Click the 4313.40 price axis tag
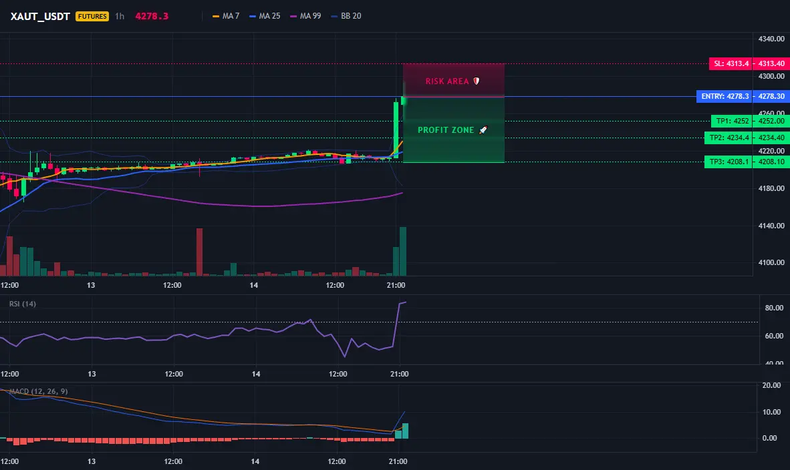This screenshot has height=470, width=790. click(x=771, y=63)
